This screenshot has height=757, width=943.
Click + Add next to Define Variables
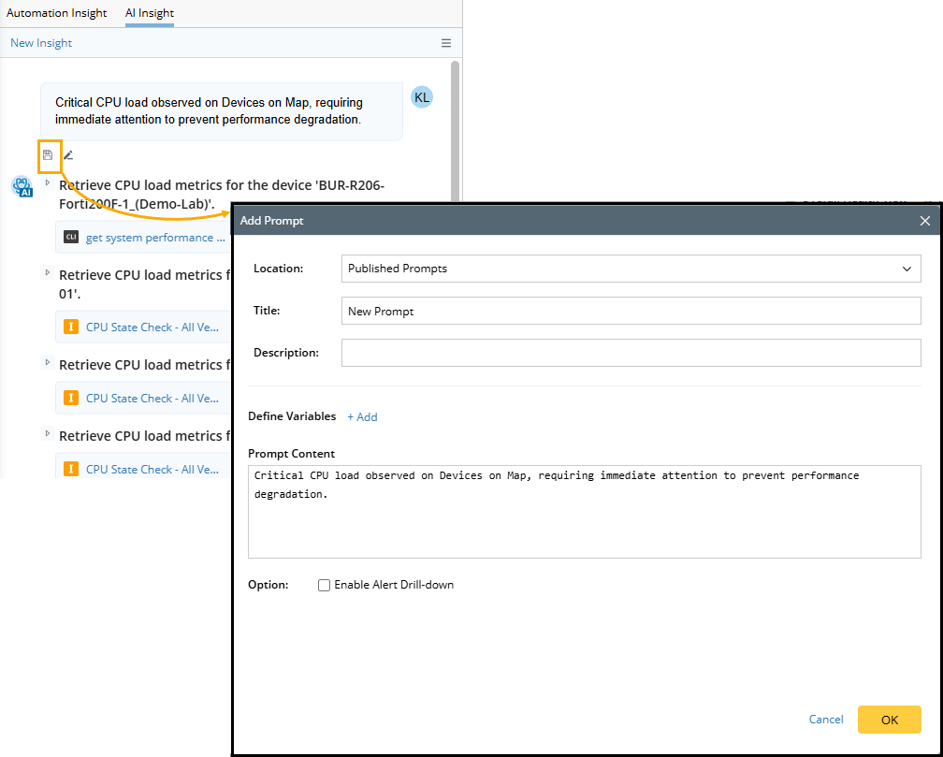pos(362,417)
